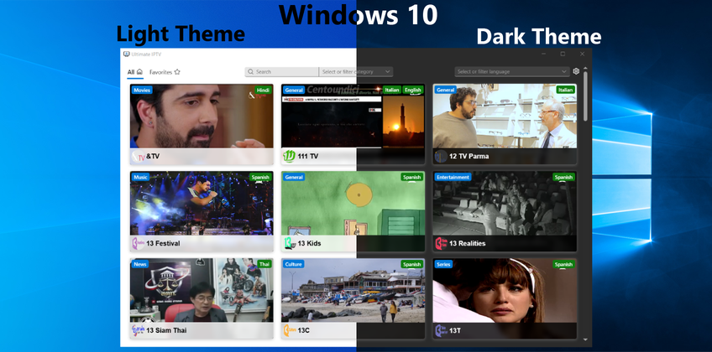Click the Hindi tag on &TV
This screenshot has width=712, height=352.
263,91
